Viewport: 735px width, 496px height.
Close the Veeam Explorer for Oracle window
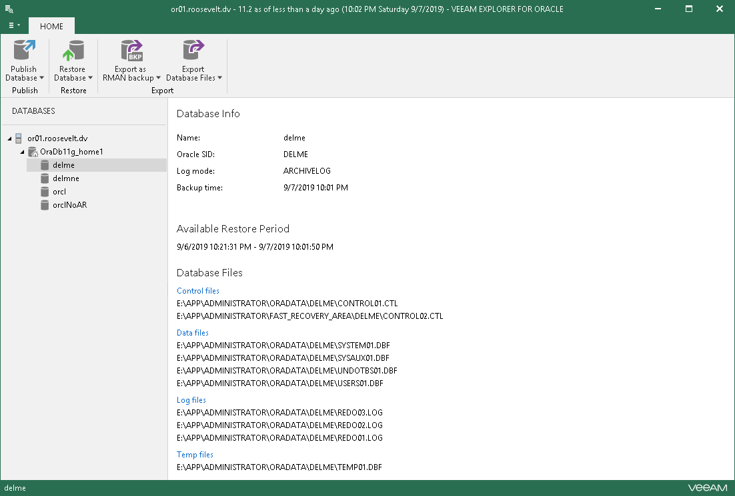720,9
